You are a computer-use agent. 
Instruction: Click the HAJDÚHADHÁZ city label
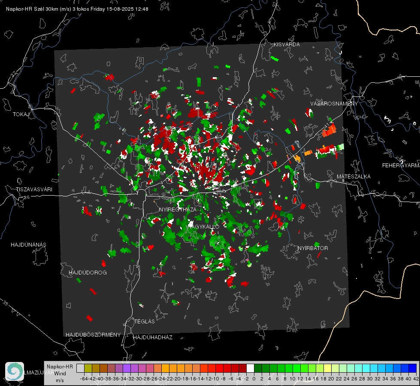(153, 338)
